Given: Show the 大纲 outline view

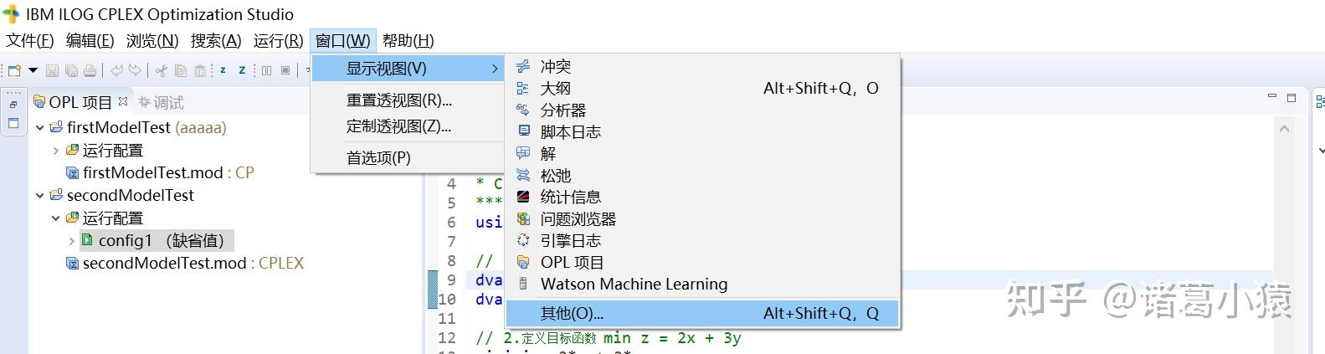Looking at the screenshot, I should (x=702, y=88).
